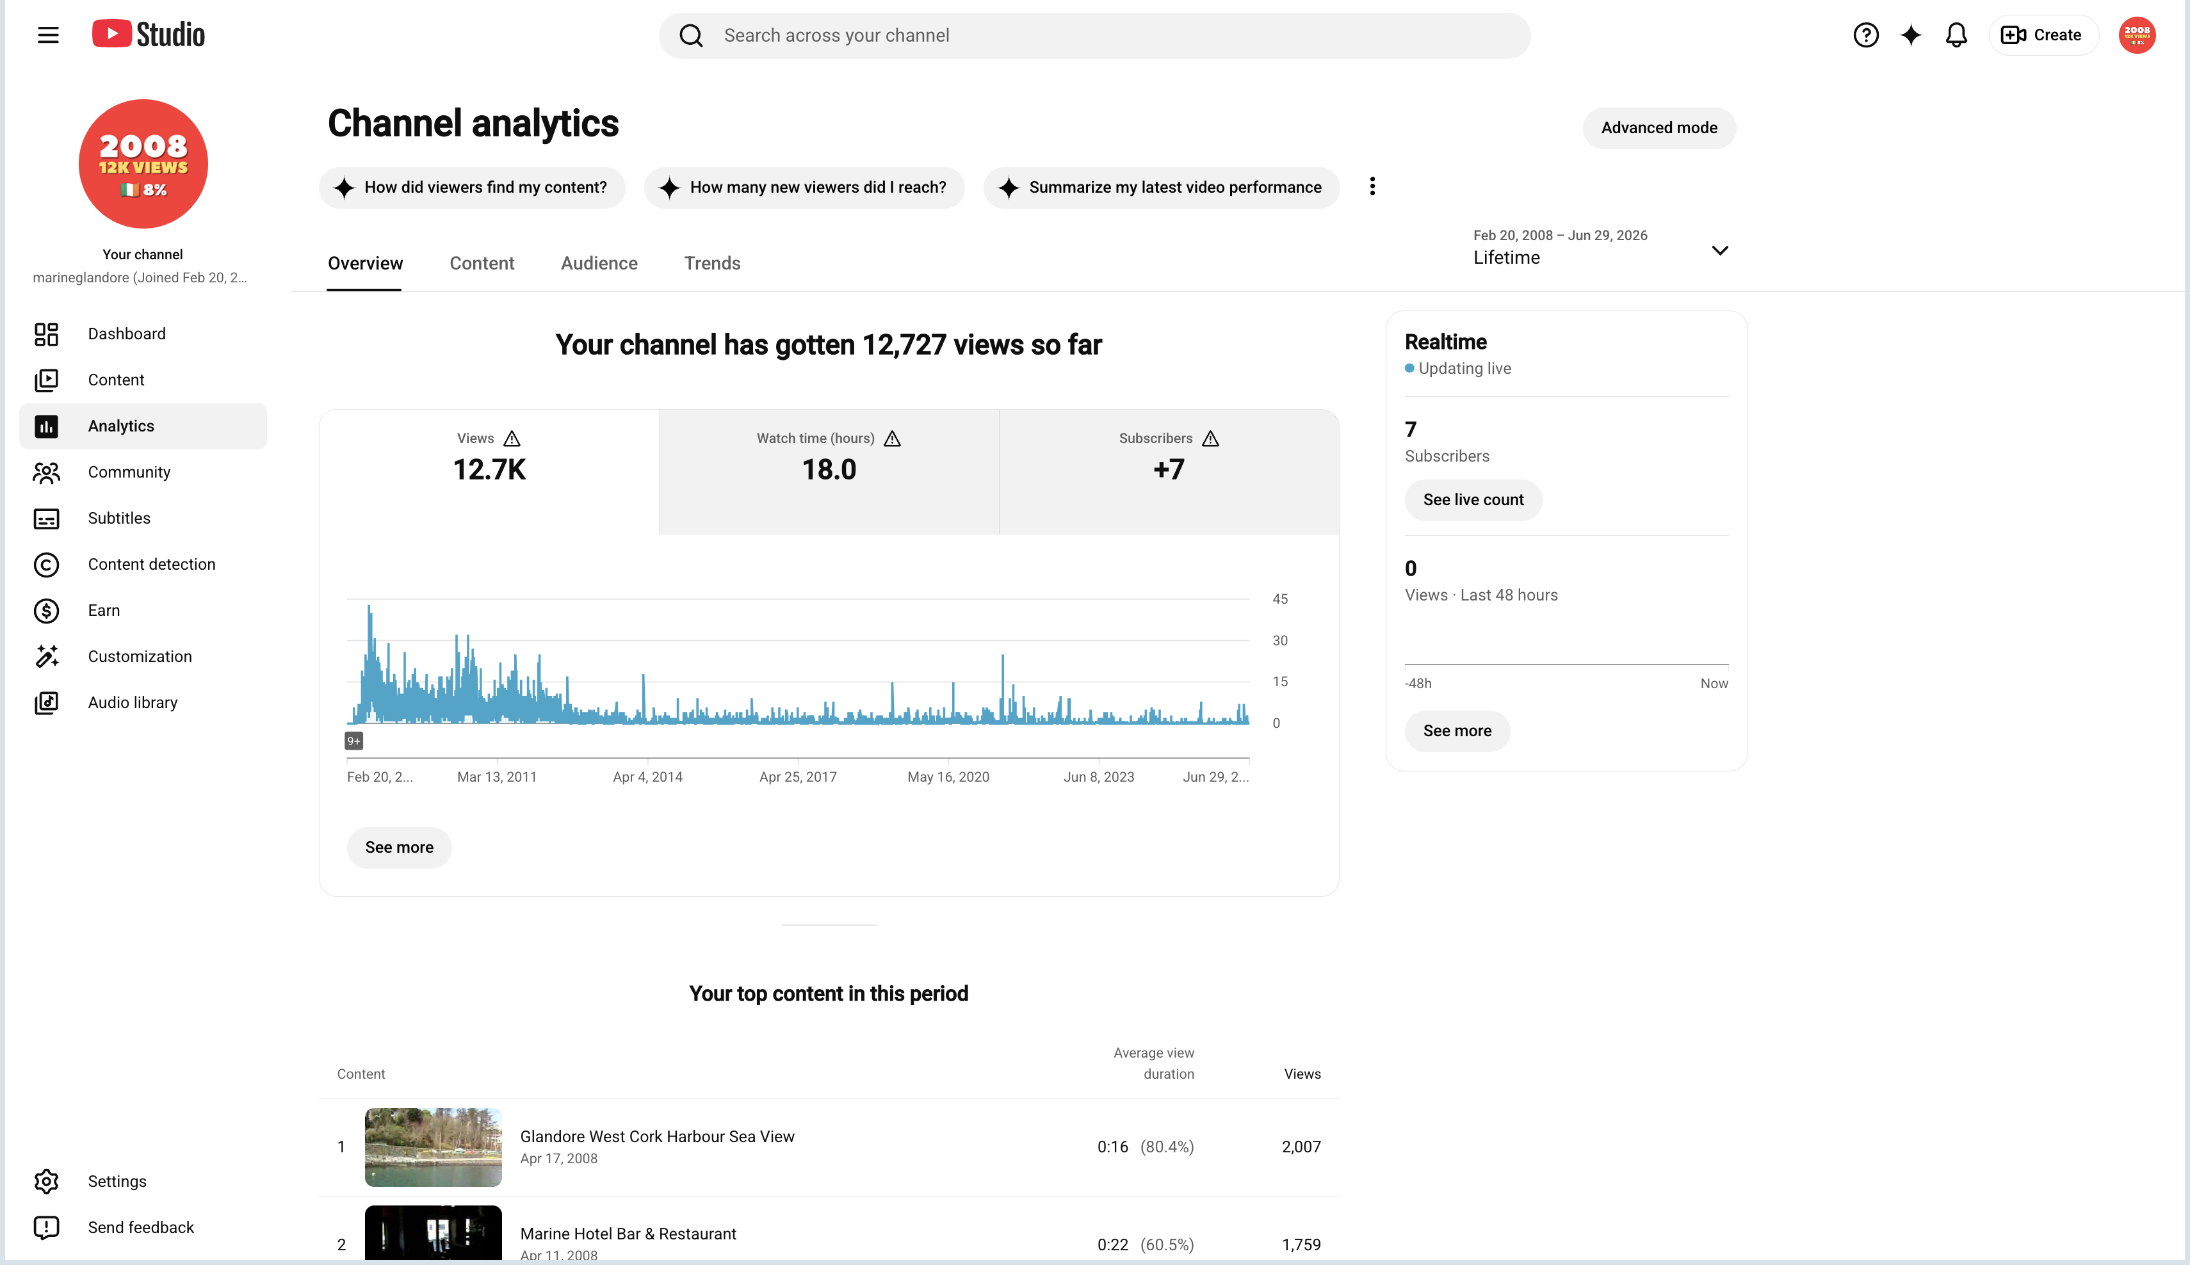Click the warning triangle beside Watch time
Image resolution: width=2190 pixels, height=1265 pixels.
point(891,438)
